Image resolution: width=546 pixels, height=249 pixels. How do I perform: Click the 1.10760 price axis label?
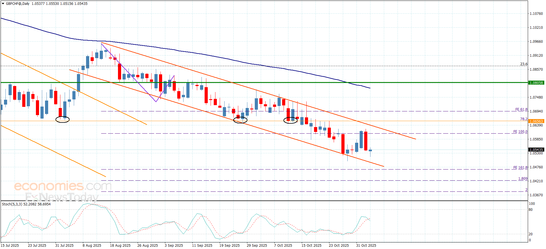pos(536,14)
